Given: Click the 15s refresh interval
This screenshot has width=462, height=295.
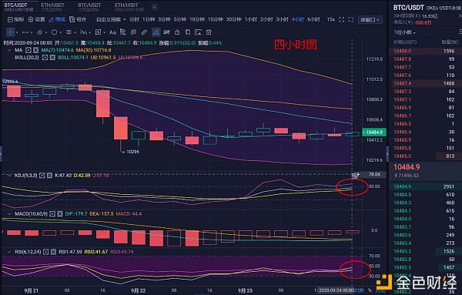Looking at the screenshot, I should point(330,19).
